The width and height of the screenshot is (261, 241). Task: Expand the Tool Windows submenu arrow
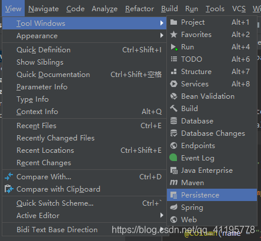tap(162, 23)
